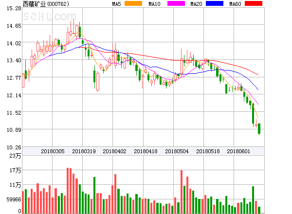Click the MA60 legend label
The width and height of the screenshot is (292, 214).
tap(235, 4)
